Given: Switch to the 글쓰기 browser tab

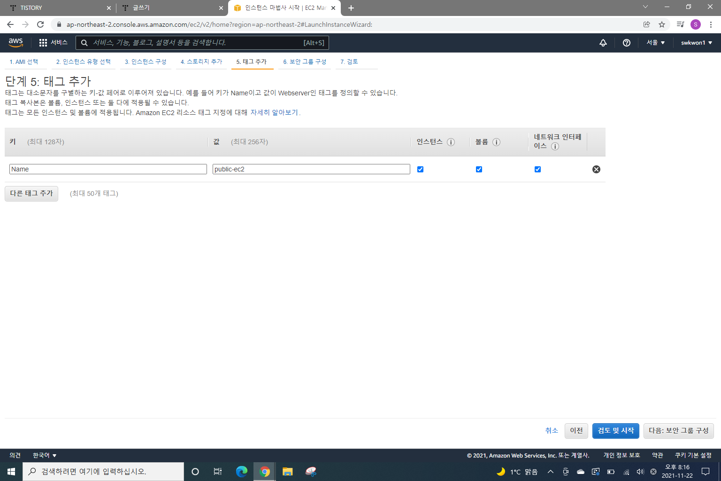Looking at the screenshot, I should point(171,8).
